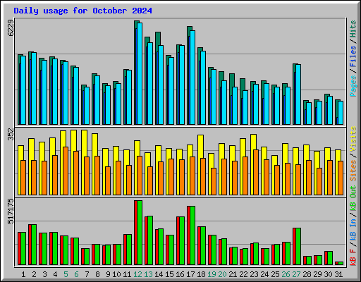The width and height of the screenshot is (361, 282).
Task: Click green day label 12
Action: tap(137, 274)
